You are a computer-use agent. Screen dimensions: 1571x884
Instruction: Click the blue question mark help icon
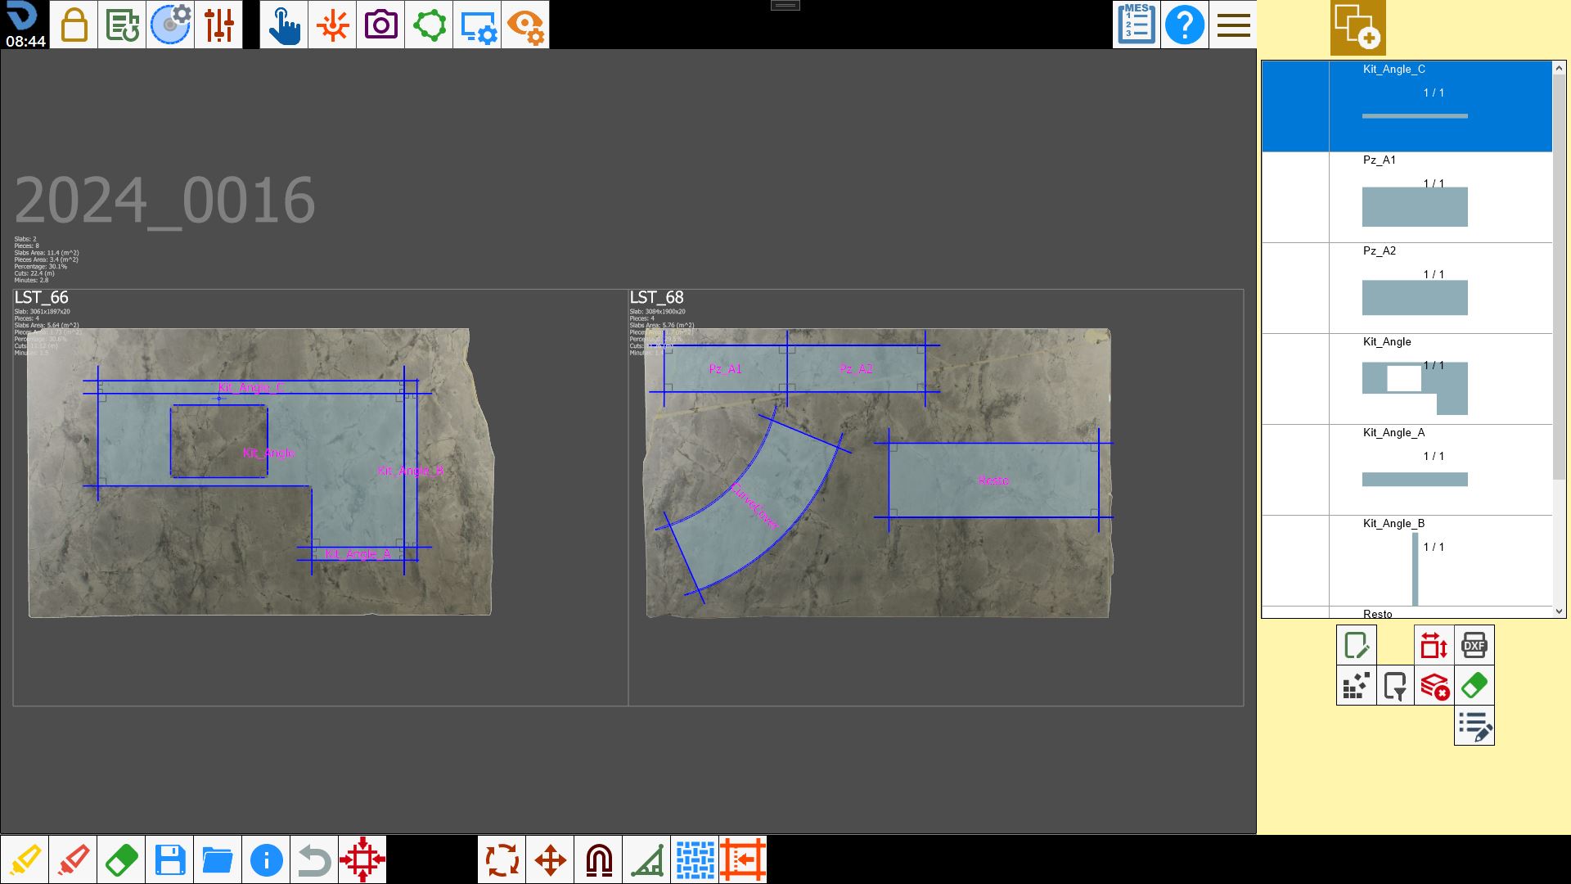(x=1185, y=25)
